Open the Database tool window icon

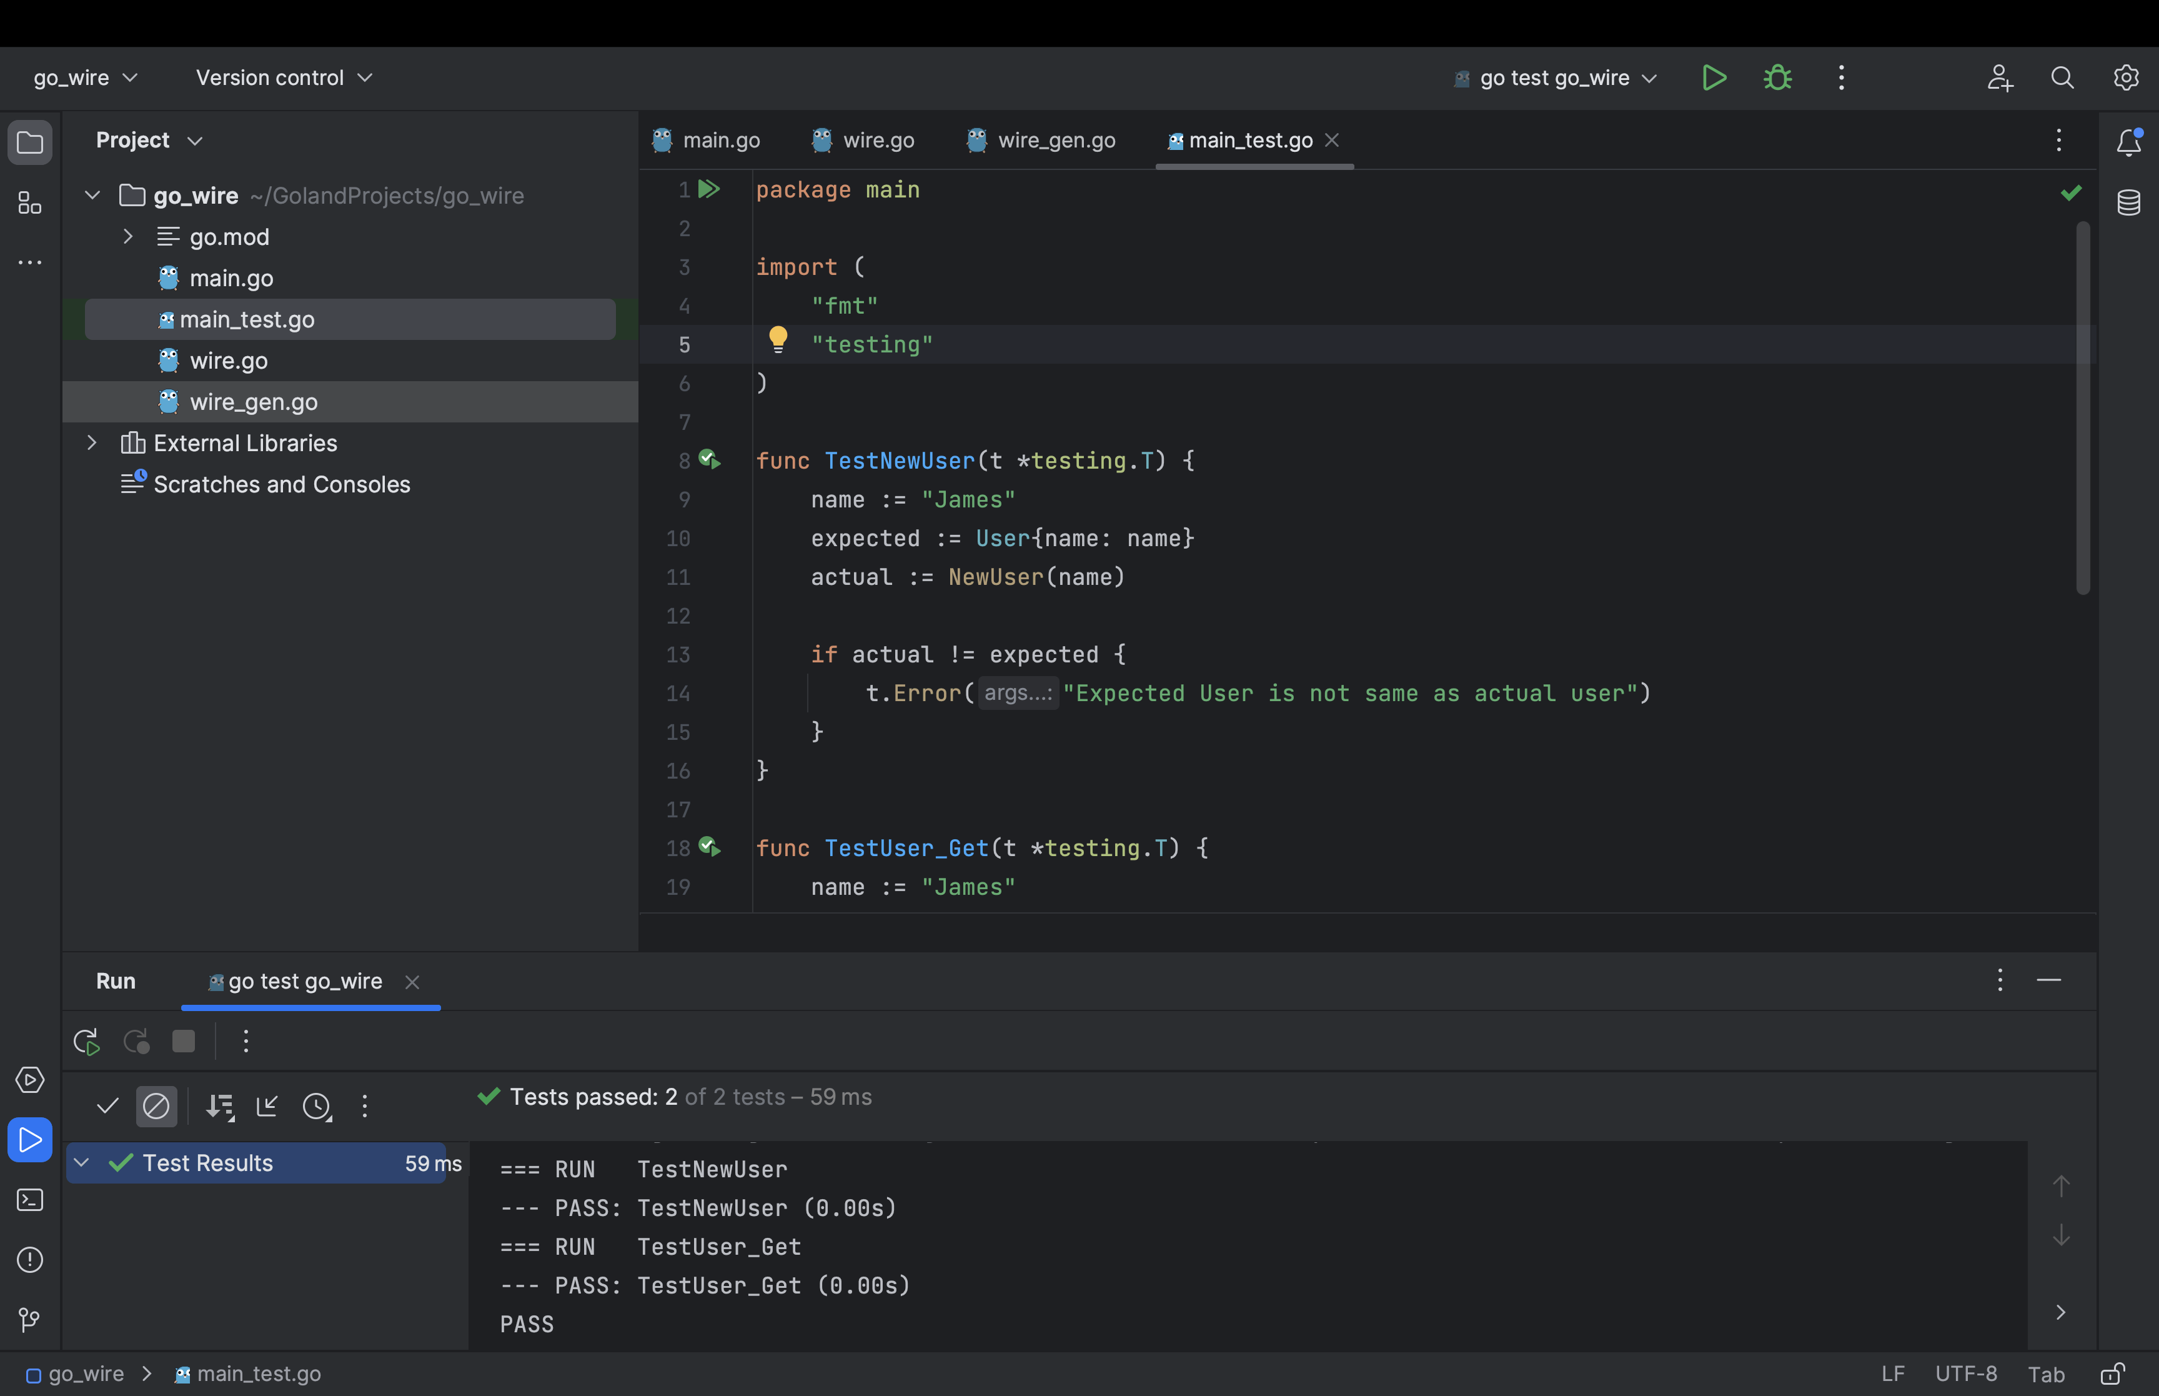pyautogui.click(x=2128, y=202)
